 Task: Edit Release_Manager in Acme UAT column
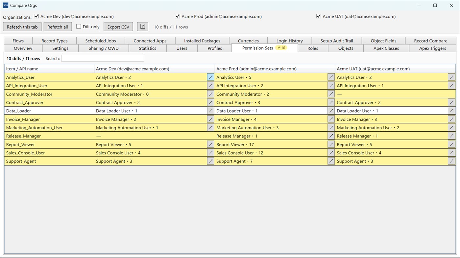click(x=451, y=136)
